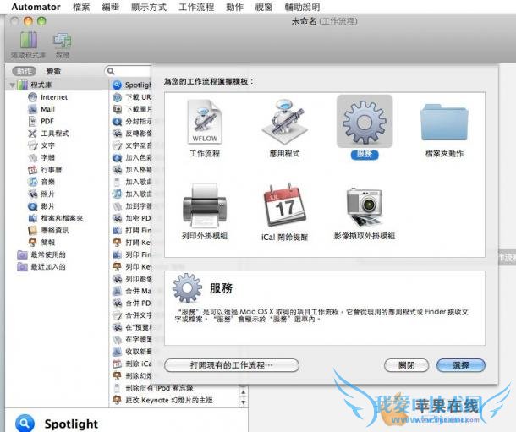This screenshot has width=516, height=432.
Task: Click the action list scroll up arrow
Action: (x=243, y=392)
